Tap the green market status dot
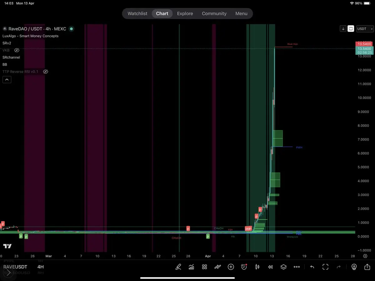This screenshot has height=281, width=375. click(71, 29)
